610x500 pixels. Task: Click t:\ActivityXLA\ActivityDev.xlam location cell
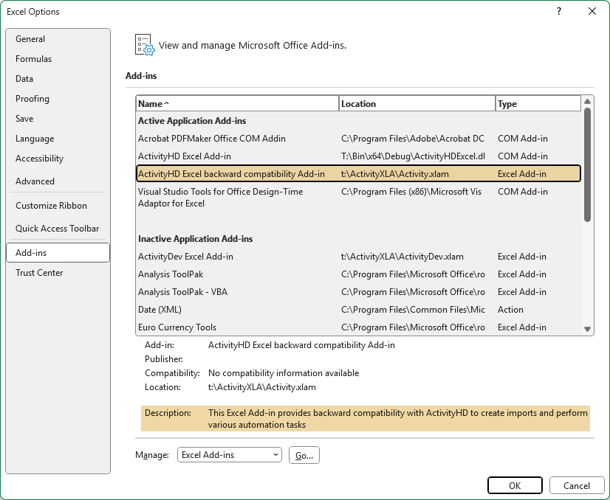click(x=402, y=257)
